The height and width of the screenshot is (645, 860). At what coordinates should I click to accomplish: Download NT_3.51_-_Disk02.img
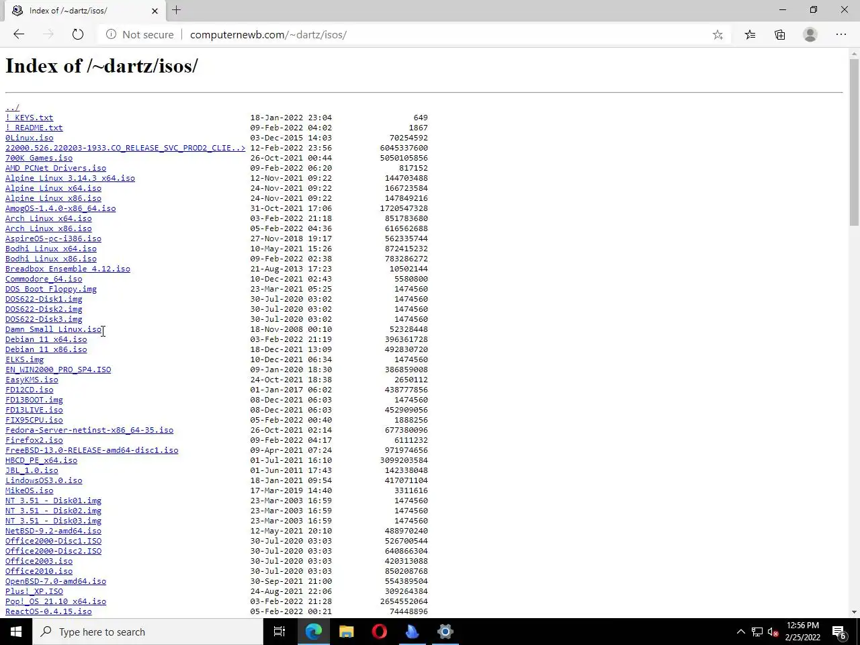click(53, 511)
